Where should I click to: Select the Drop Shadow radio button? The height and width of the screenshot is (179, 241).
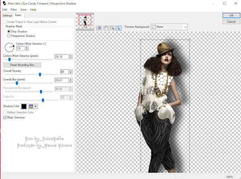tap(9, 31)
